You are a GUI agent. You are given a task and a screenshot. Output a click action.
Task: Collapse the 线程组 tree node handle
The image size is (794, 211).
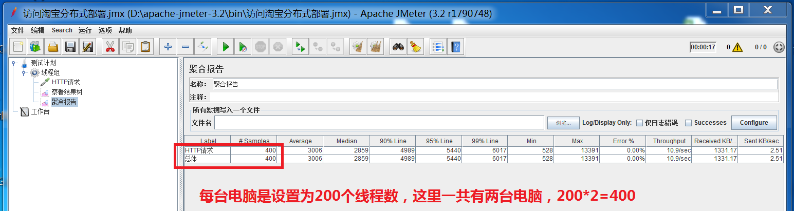[24, 73]
